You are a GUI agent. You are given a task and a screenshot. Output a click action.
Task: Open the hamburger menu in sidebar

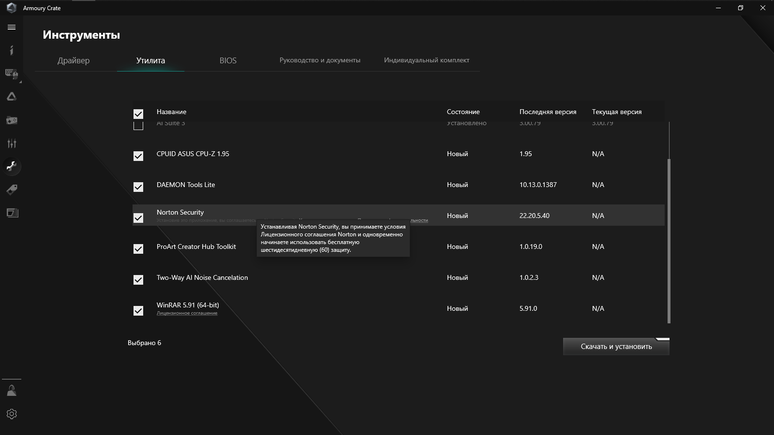pos(12,28)
